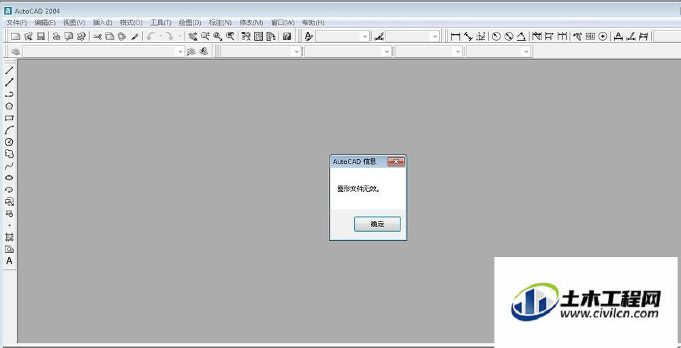The width and height of the screenshot is (681, 348).
Task: Select the Quick Dimension tool
Action: click(x=537, y=37)
